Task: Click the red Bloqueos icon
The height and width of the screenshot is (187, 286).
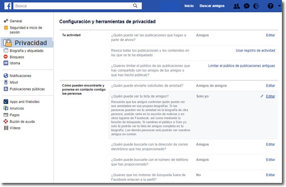Action: point(6,57)
